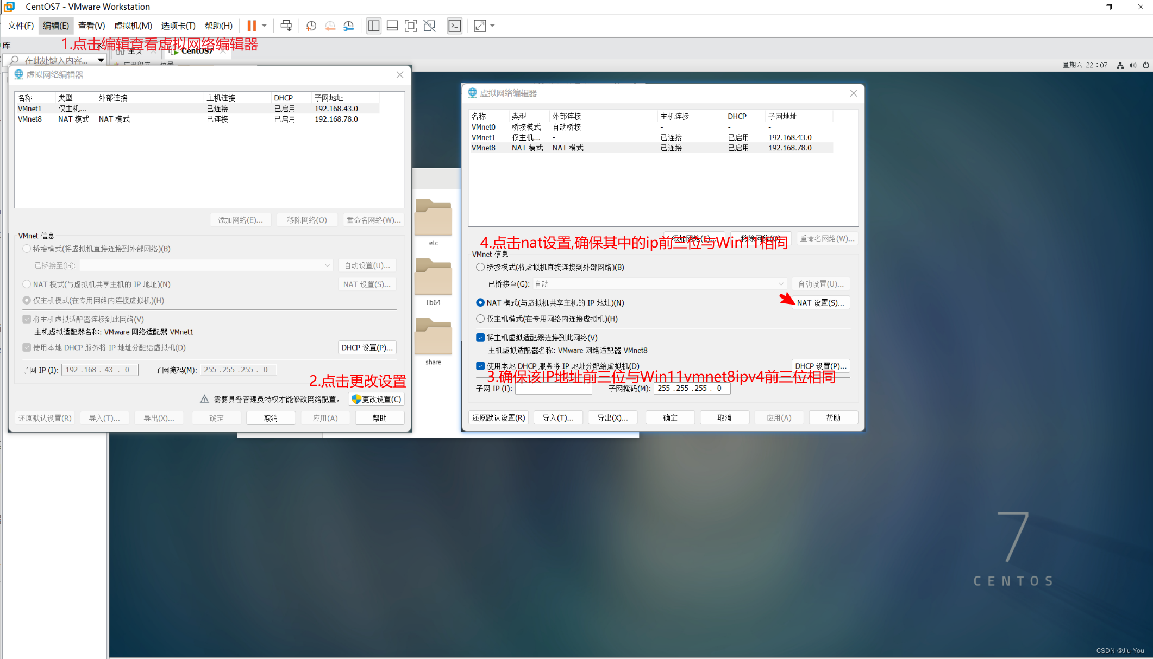This screenshot has width=1153, height=659.
Task: Click DHCP 设置(P) in left editor
Action: click(x=367, y=347)
